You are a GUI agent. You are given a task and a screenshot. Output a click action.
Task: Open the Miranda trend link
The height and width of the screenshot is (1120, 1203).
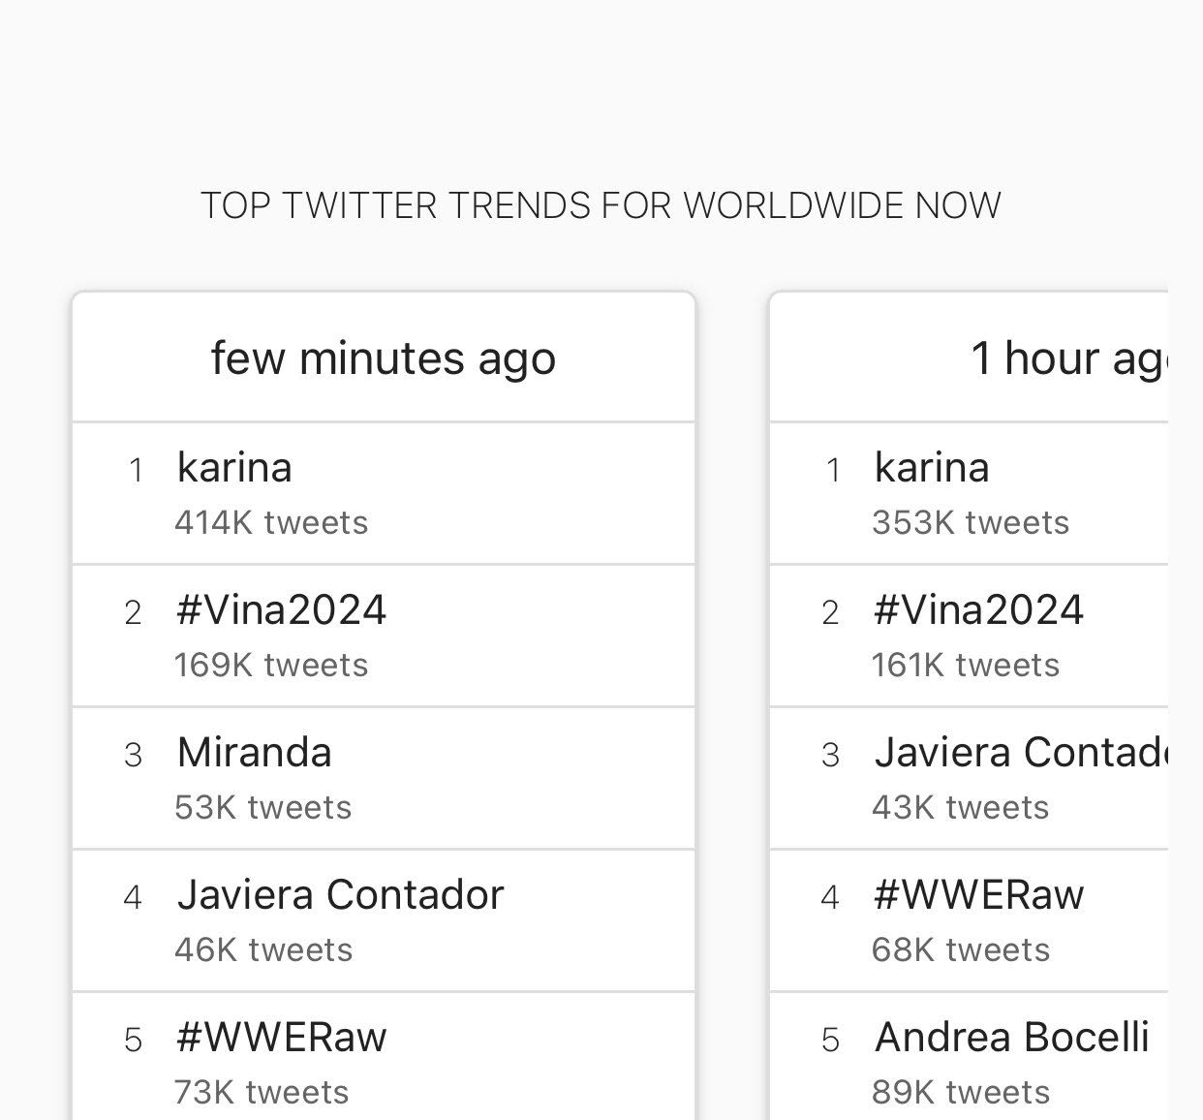pyautogui.click(x=255, y=753)
